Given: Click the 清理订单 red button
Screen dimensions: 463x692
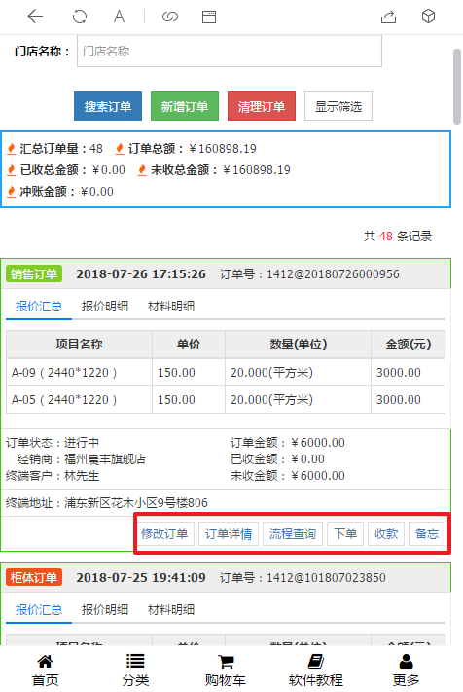Looking at the screenshot, I should point(262,106).
